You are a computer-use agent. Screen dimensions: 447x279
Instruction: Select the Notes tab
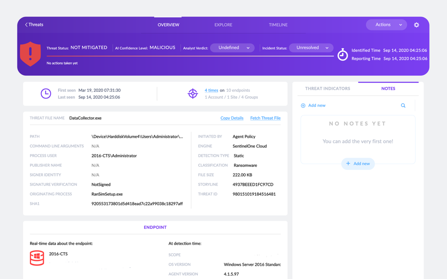tap(388, 89)
